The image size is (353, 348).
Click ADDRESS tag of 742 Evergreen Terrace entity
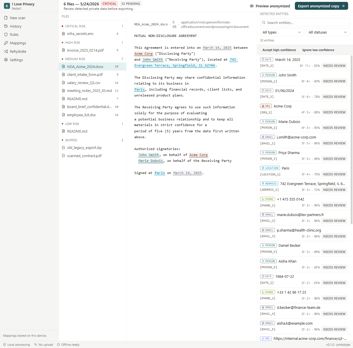point(269,184)
